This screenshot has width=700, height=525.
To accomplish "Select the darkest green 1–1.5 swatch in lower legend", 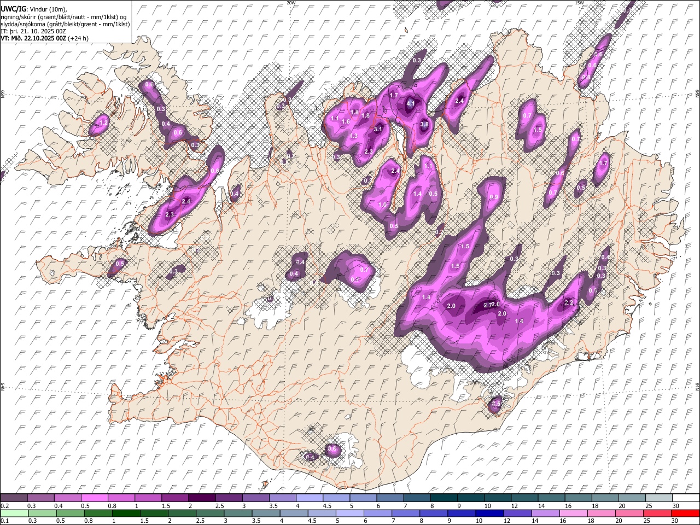I will [x=126, y=513].
